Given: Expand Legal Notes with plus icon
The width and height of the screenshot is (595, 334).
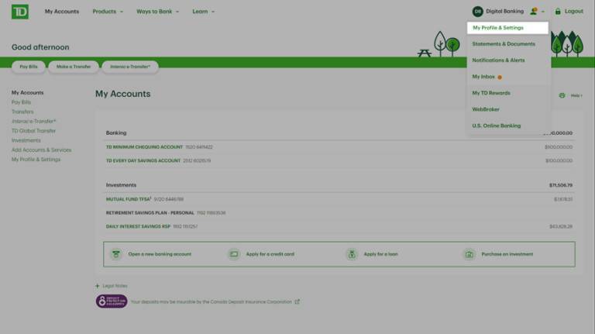Looking at the screenshot, I should click(97, 286).
